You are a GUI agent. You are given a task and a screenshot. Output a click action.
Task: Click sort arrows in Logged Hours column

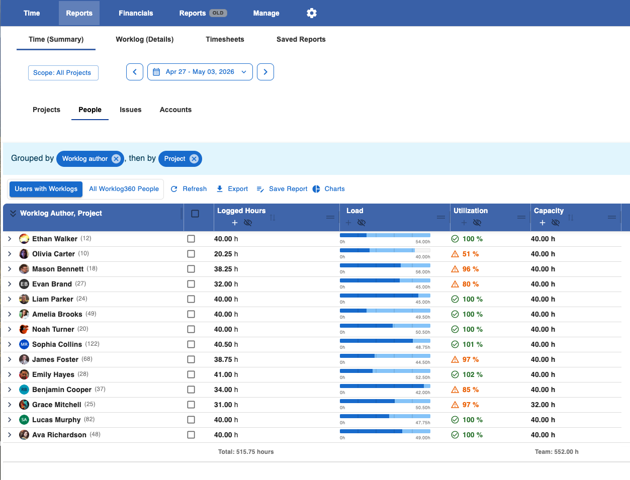coord(273,218)
